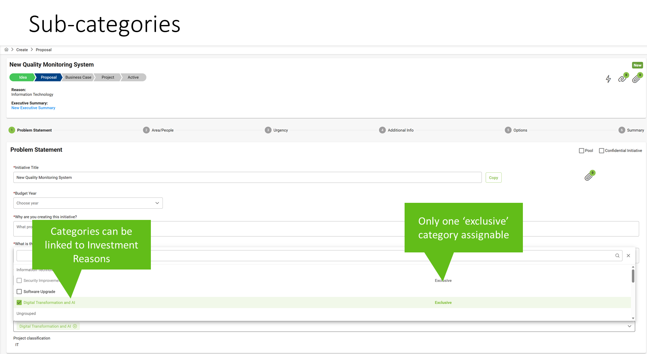Click the search magnifier in category dropdown
The image size is (647, 354).
point(617,255)
